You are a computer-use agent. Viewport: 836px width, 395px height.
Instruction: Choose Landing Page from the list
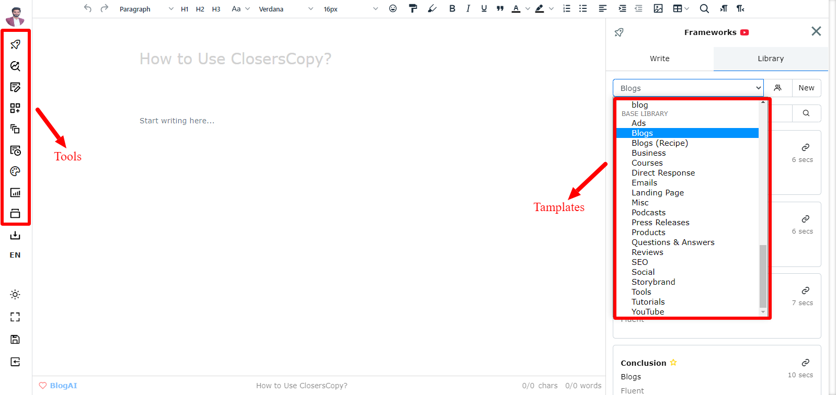point(687,193)
